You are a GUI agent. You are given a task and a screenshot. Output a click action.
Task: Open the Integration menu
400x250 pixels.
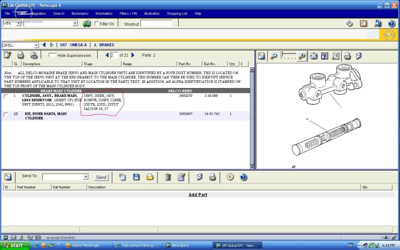(38, 14)
